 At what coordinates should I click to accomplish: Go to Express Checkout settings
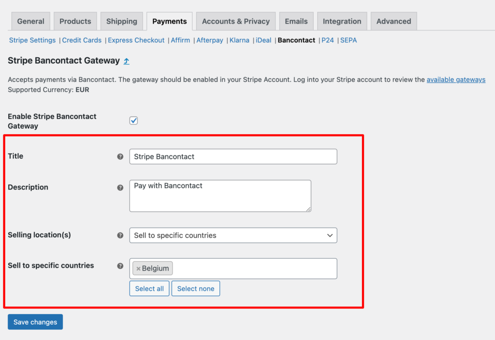coord(136,41)
